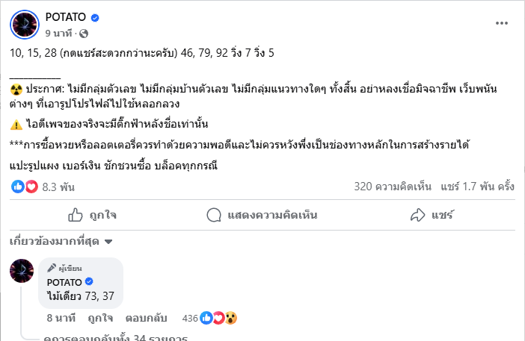Screen dimensions: 525x341
Task: View the 8.3 พัน reactions count
Action: (54, 187)
